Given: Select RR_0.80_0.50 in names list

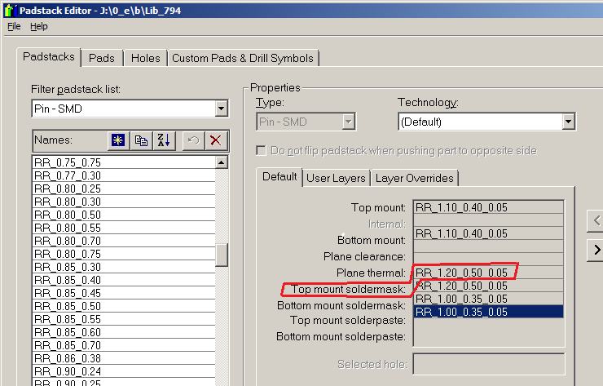Looking at the screenshot, I should point(124,215).
